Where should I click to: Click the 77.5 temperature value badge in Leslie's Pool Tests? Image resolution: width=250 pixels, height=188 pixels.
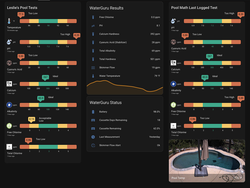[x=21, y=14]
